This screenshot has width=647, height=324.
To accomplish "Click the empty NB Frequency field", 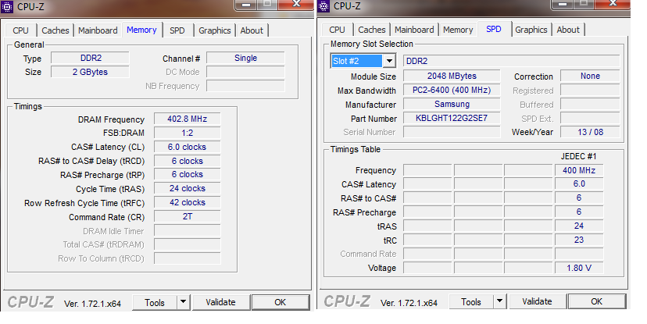I will (x=246, y=86).
